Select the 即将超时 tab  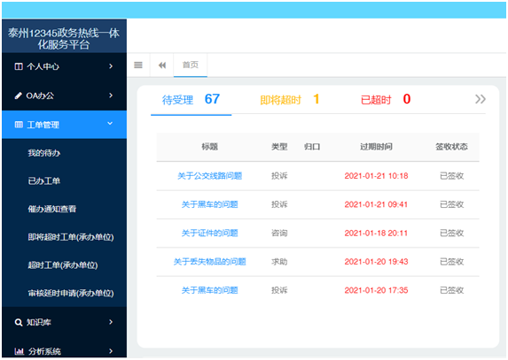(x=290, y=100)
